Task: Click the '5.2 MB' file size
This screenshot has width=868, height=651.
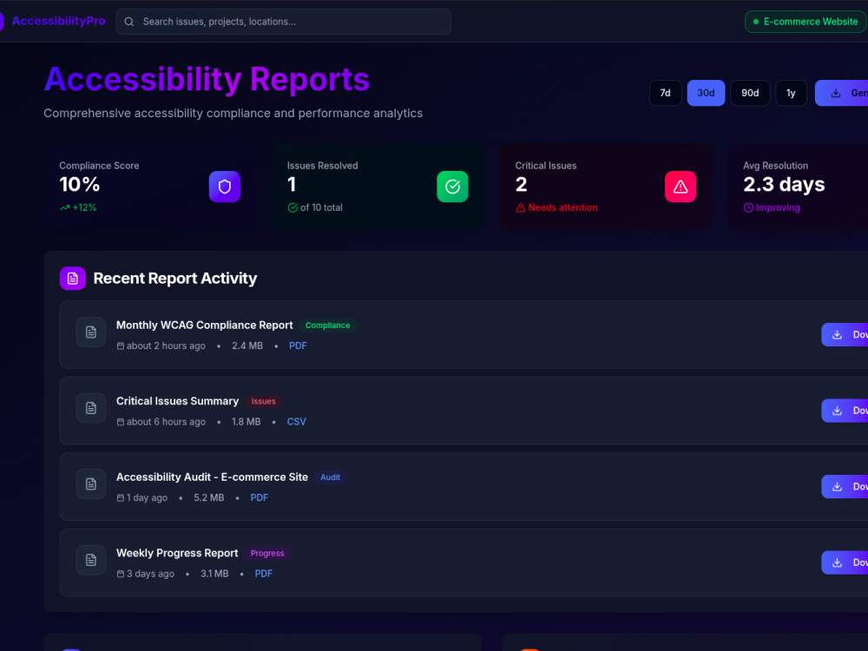Action: pos(208,497)
